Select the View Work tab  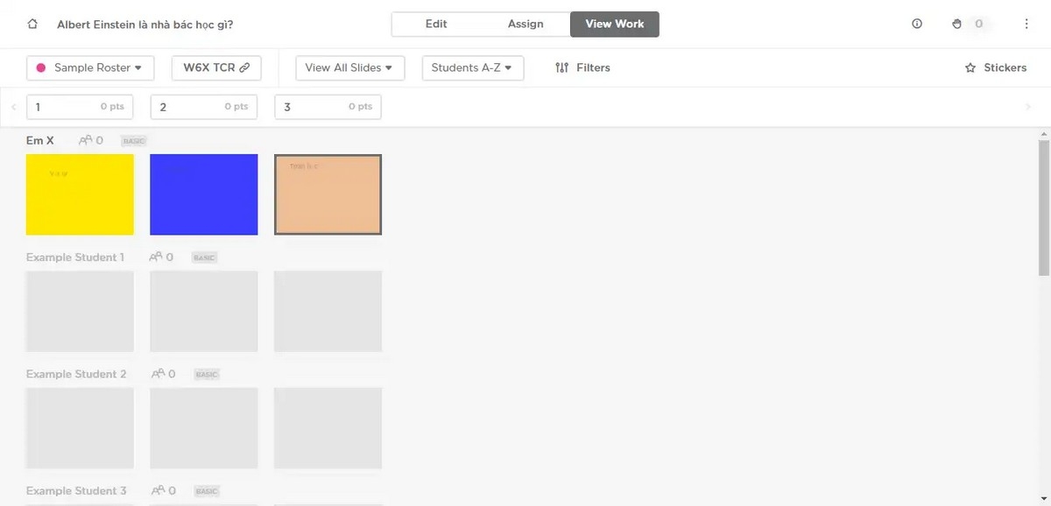[x=615, y=25]
